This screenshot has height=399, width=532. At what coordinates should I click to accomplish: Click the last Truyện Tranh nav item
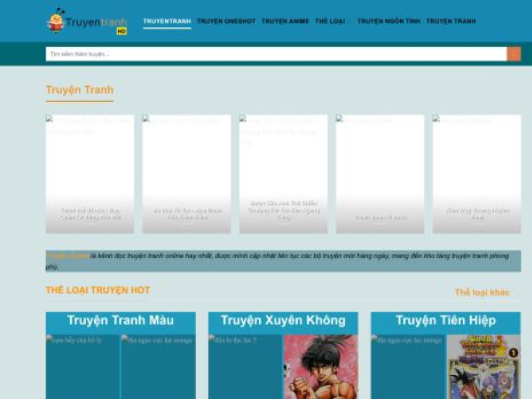(450, 20)
